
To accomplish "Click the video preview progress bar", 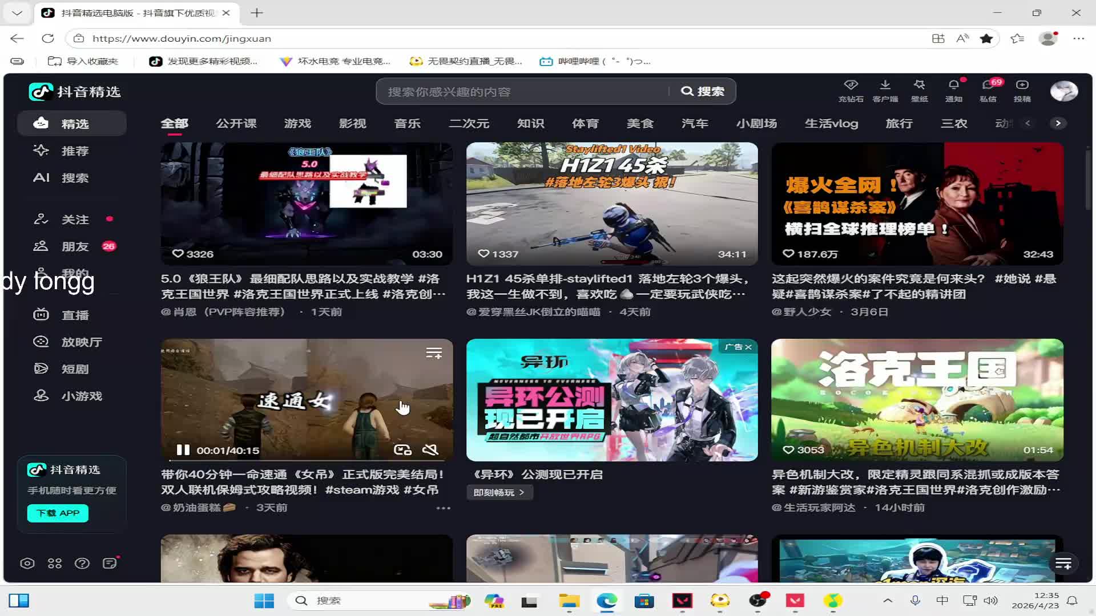I will pos(308,460).
